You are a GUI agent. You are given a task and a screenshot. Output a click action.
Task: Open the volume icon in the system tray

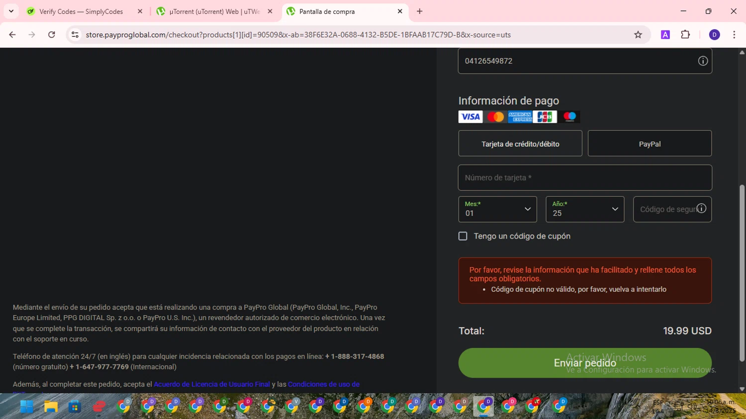pos(692,407)
